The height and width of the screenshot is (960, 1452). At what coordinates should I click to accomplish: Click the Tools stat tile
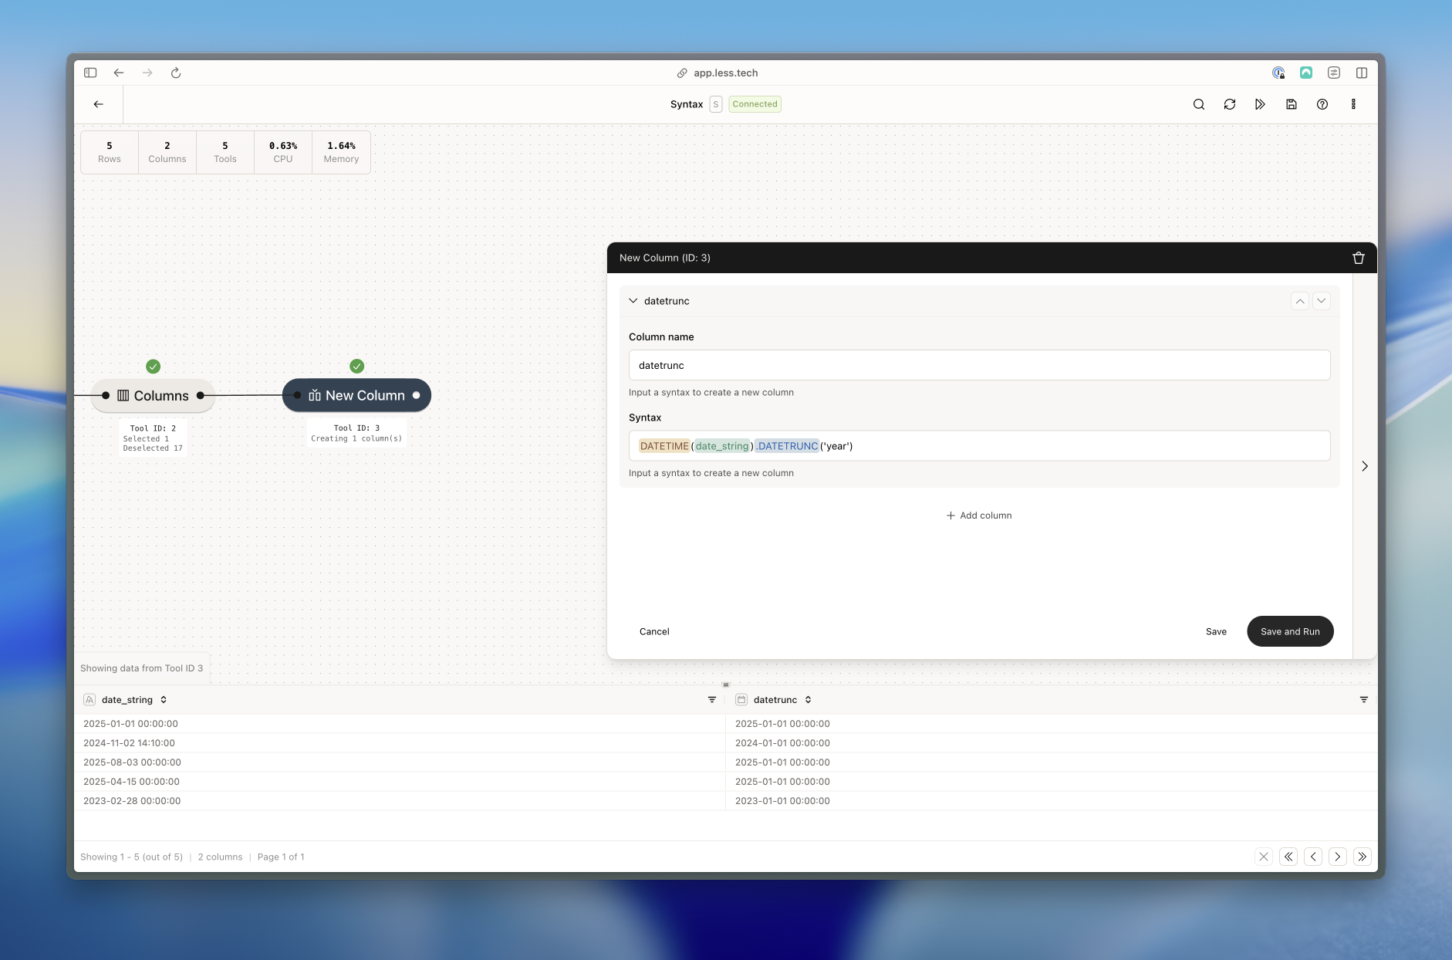[225, 152]
